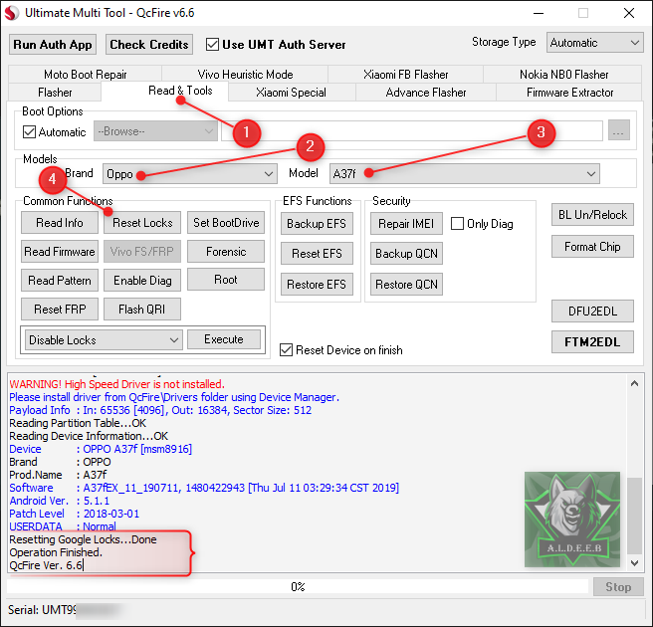Viewport: 653px width, 627px height.
Task: Enable the Only Diag checkbox
Action: (x=457, y=224)
